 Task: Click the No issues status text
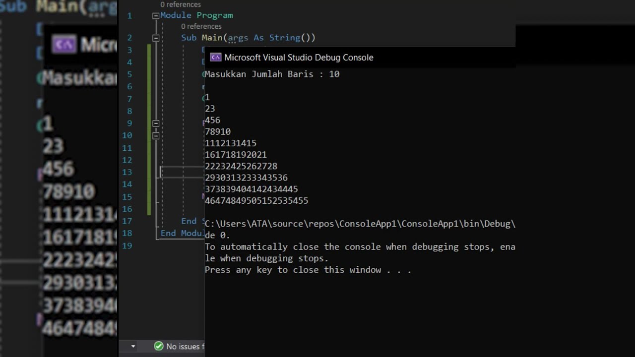[x=185, y=346]
